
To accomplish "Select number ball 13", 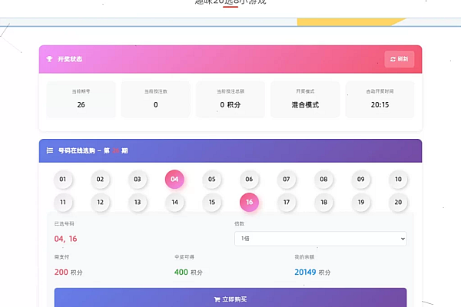I will pyautogui.click(x=138, y=202).
